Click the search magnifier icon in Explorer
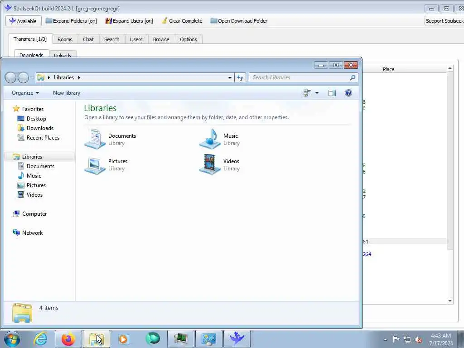Image resolution: width=464 pixels, height=348 pixels. (x=353, y=77)
